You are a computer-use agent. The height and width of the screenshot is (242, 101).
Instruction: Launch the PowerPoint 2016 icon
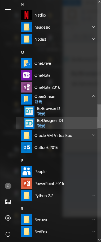click(x=27, y=183)
